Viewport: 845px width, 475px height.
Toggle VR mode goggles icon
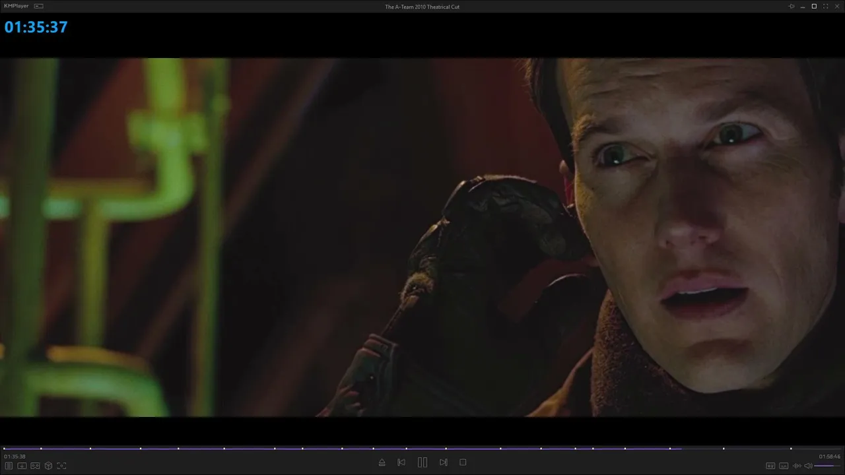click(35, 466)
